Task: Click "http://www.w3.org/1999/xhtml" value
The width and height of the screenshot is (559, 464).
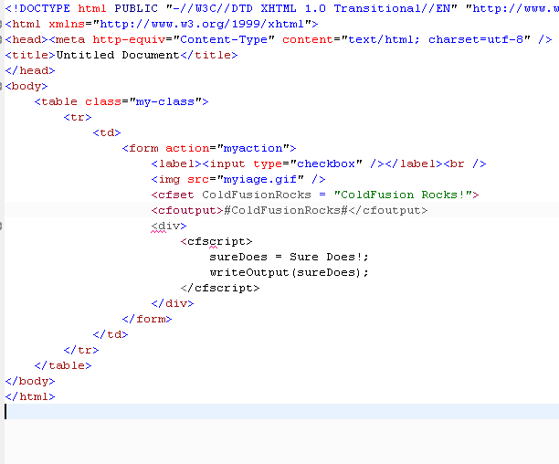Action: [x=202, y=24]
